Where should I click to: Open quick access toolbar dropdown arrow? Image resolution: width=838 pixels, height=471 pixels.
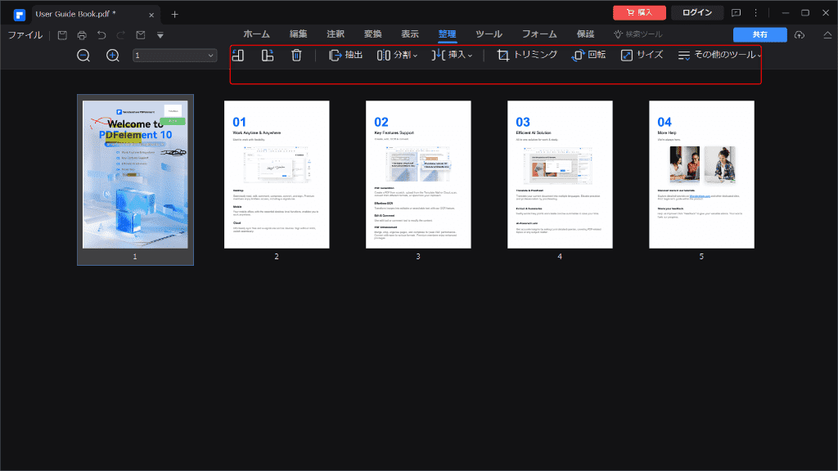click(x=160, y=36)
